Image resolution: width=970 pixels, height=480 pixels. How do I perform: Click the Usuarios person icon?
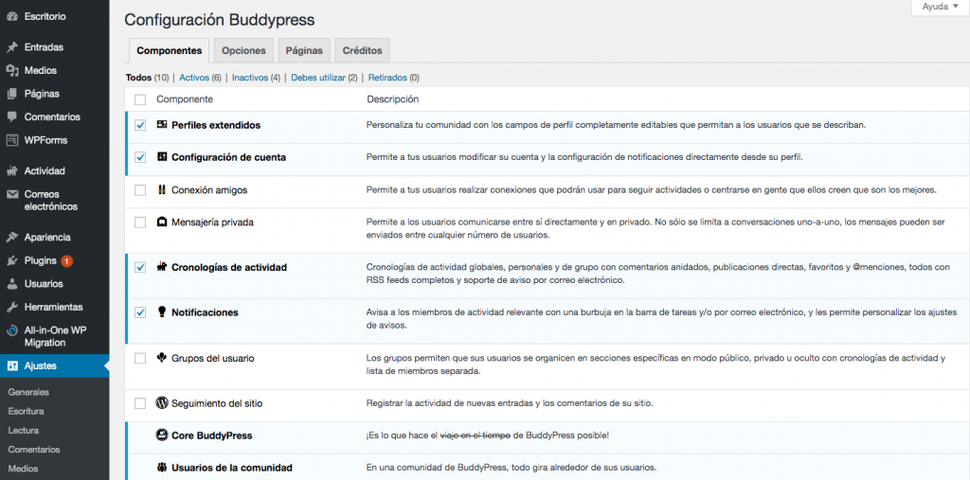12,284
